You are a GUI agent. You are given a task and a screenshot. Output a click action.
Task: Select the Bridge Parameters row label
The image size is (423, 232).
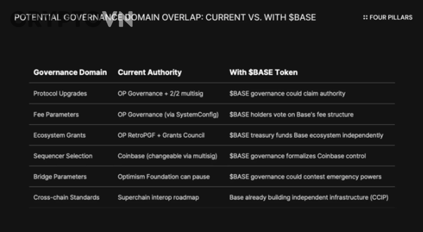(60, 177)
